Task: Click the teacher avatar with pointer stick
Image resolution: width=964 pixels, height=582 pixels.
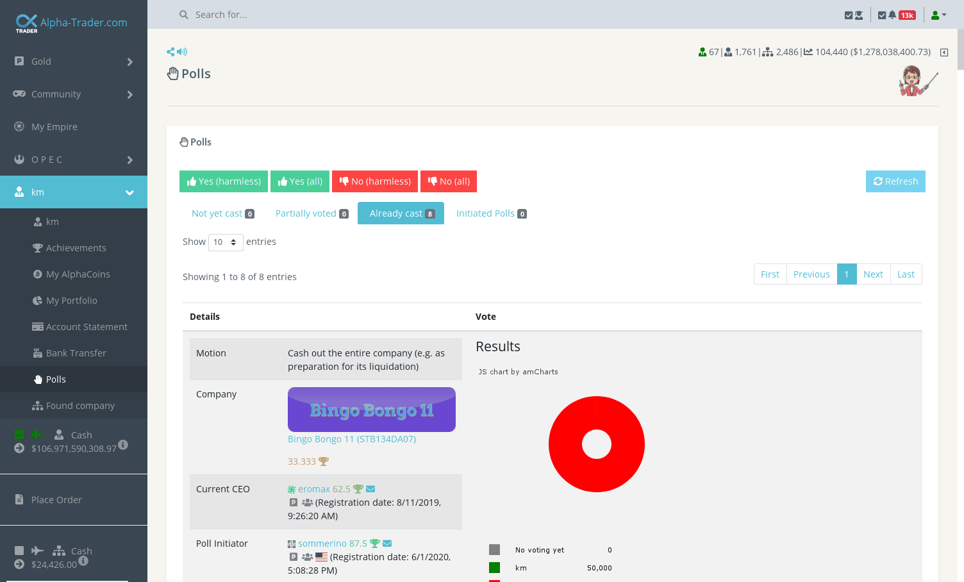Action: coord(918,81)
